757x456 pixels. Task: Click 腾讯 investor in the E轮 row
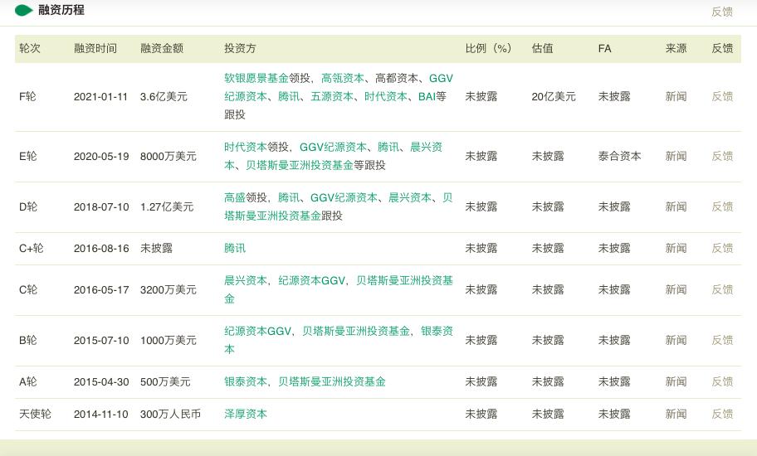coord(388,147)
